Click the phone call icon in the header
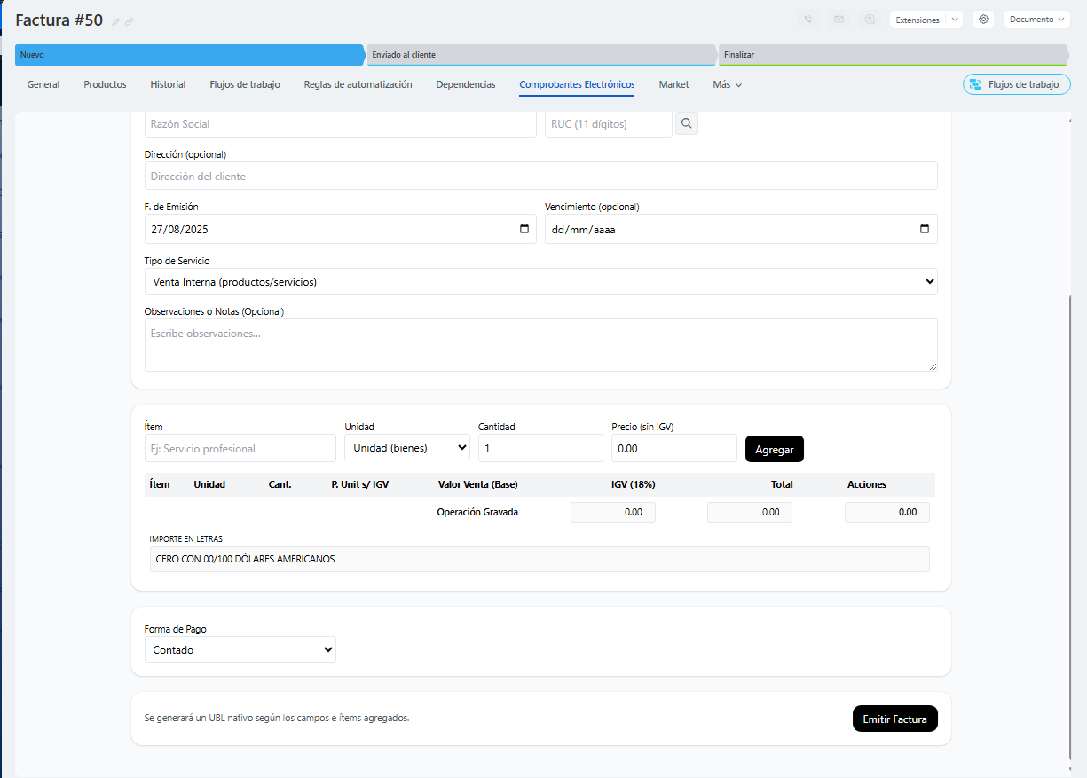 pyautogui.click(x=807, y=20)
